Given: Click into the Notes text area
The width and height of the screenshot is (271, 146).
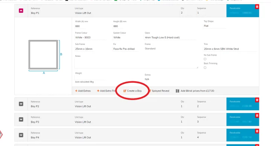Looking at the screenshot, I should pos(136,63).
